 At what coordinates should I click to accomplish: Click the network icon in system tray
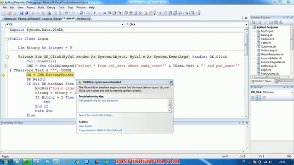click(x=265, y=162)
